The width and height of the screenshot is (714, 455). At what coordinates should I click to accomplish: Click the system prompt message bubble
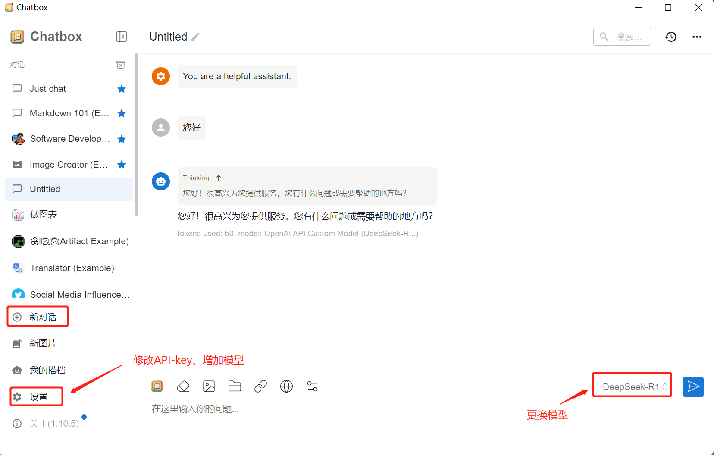click(237, 76)
